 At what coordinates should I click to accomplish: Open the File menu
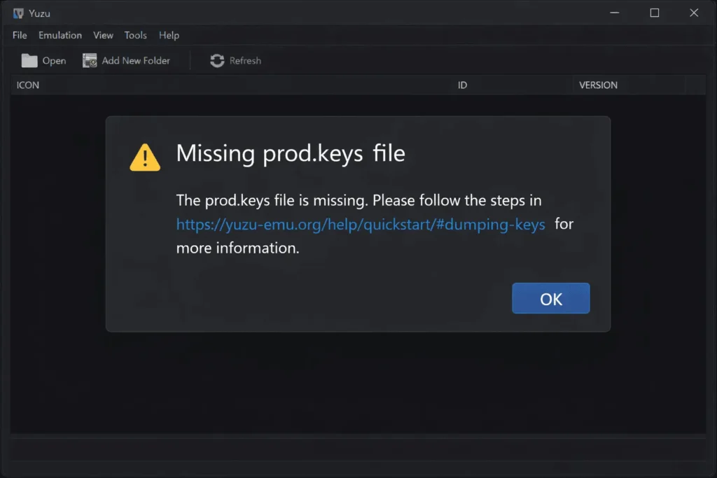point(20,35)
